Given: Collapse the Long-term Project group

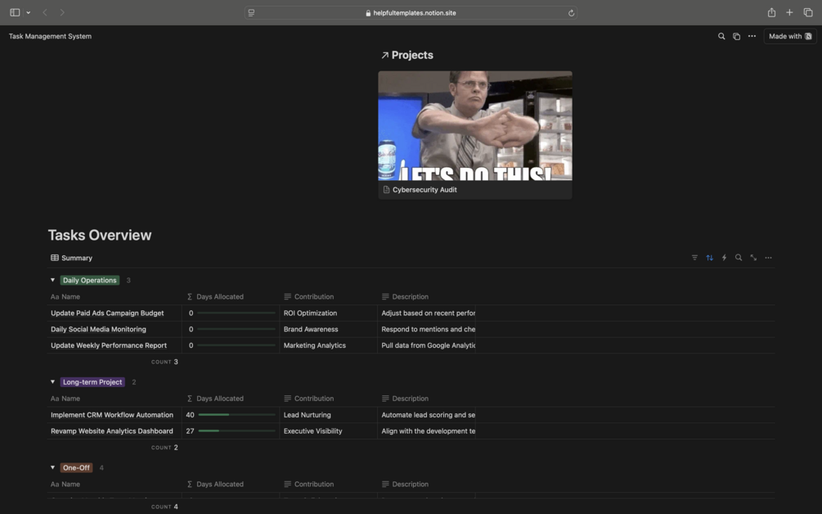Looking at the screenshot, I should point(52,382).
